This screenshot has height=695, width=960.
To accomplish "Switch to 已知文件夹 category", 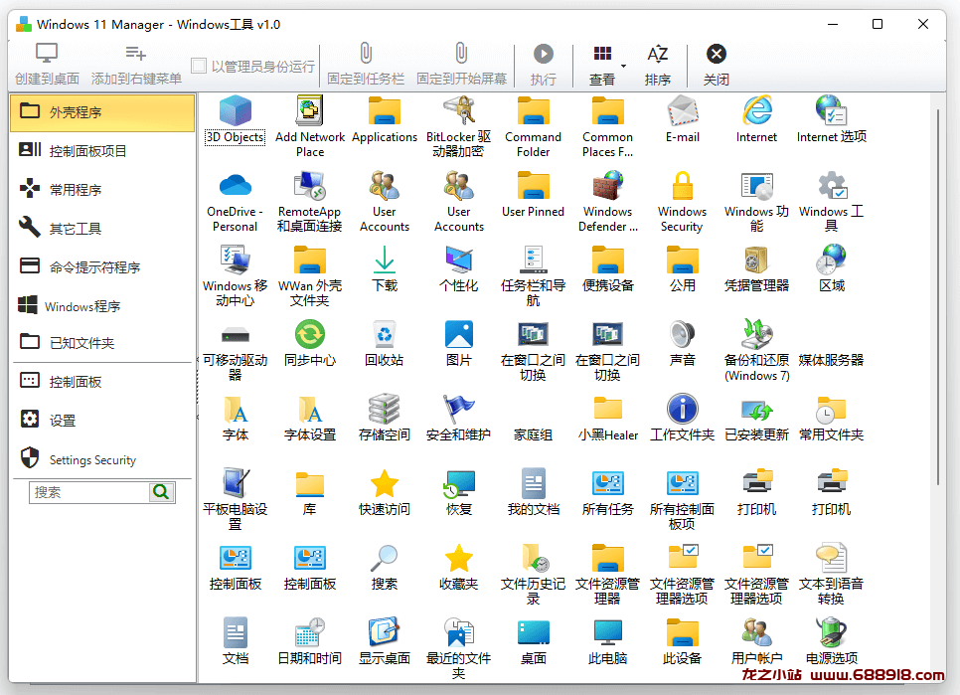I will [x=102, y=343].
